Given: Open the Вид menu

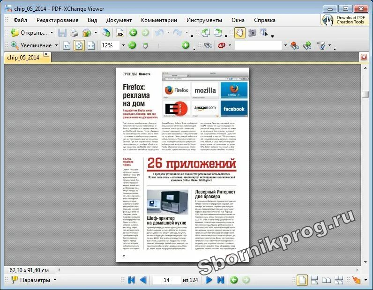Looking at the screenshot, I should (x=92, y=20).
